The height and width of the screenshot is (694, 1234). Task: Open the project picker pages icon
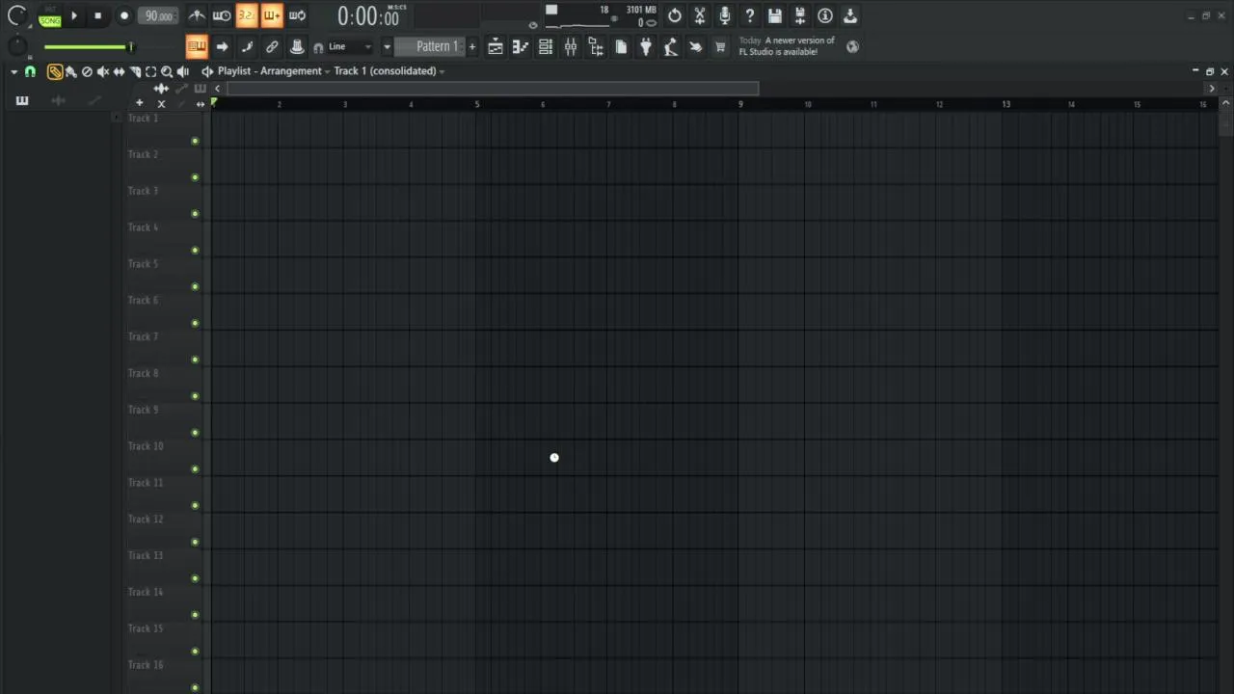point(621,46)
